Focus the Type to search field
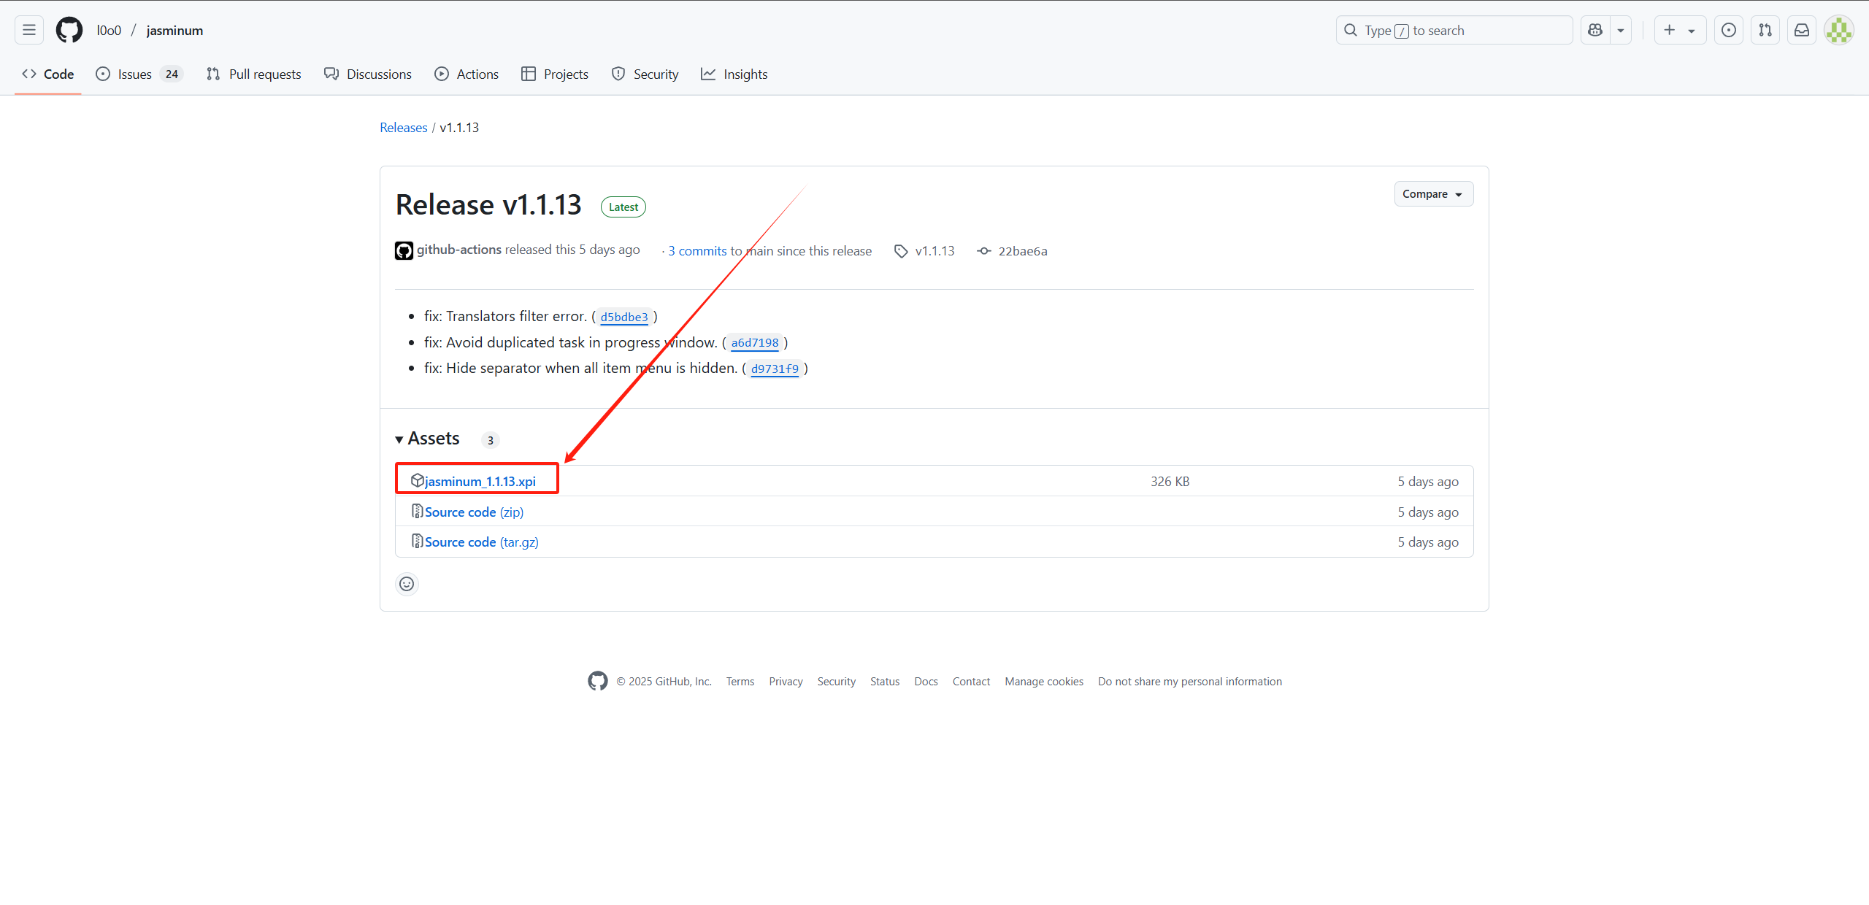 point(1453,30)
